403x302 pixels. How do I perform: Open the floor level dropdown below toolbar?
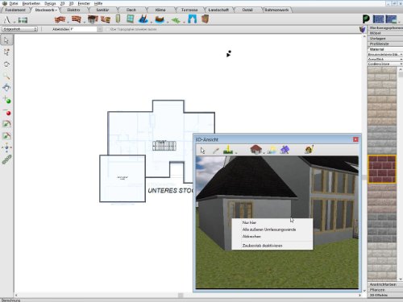tap(19, 29)
